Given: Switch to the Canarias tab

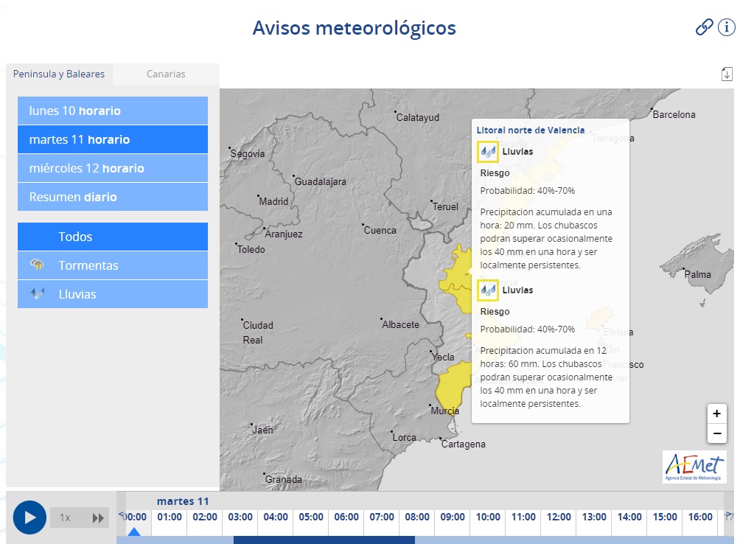Looking at the screenshot, I should pyautogui.click(x=166, y=74).
